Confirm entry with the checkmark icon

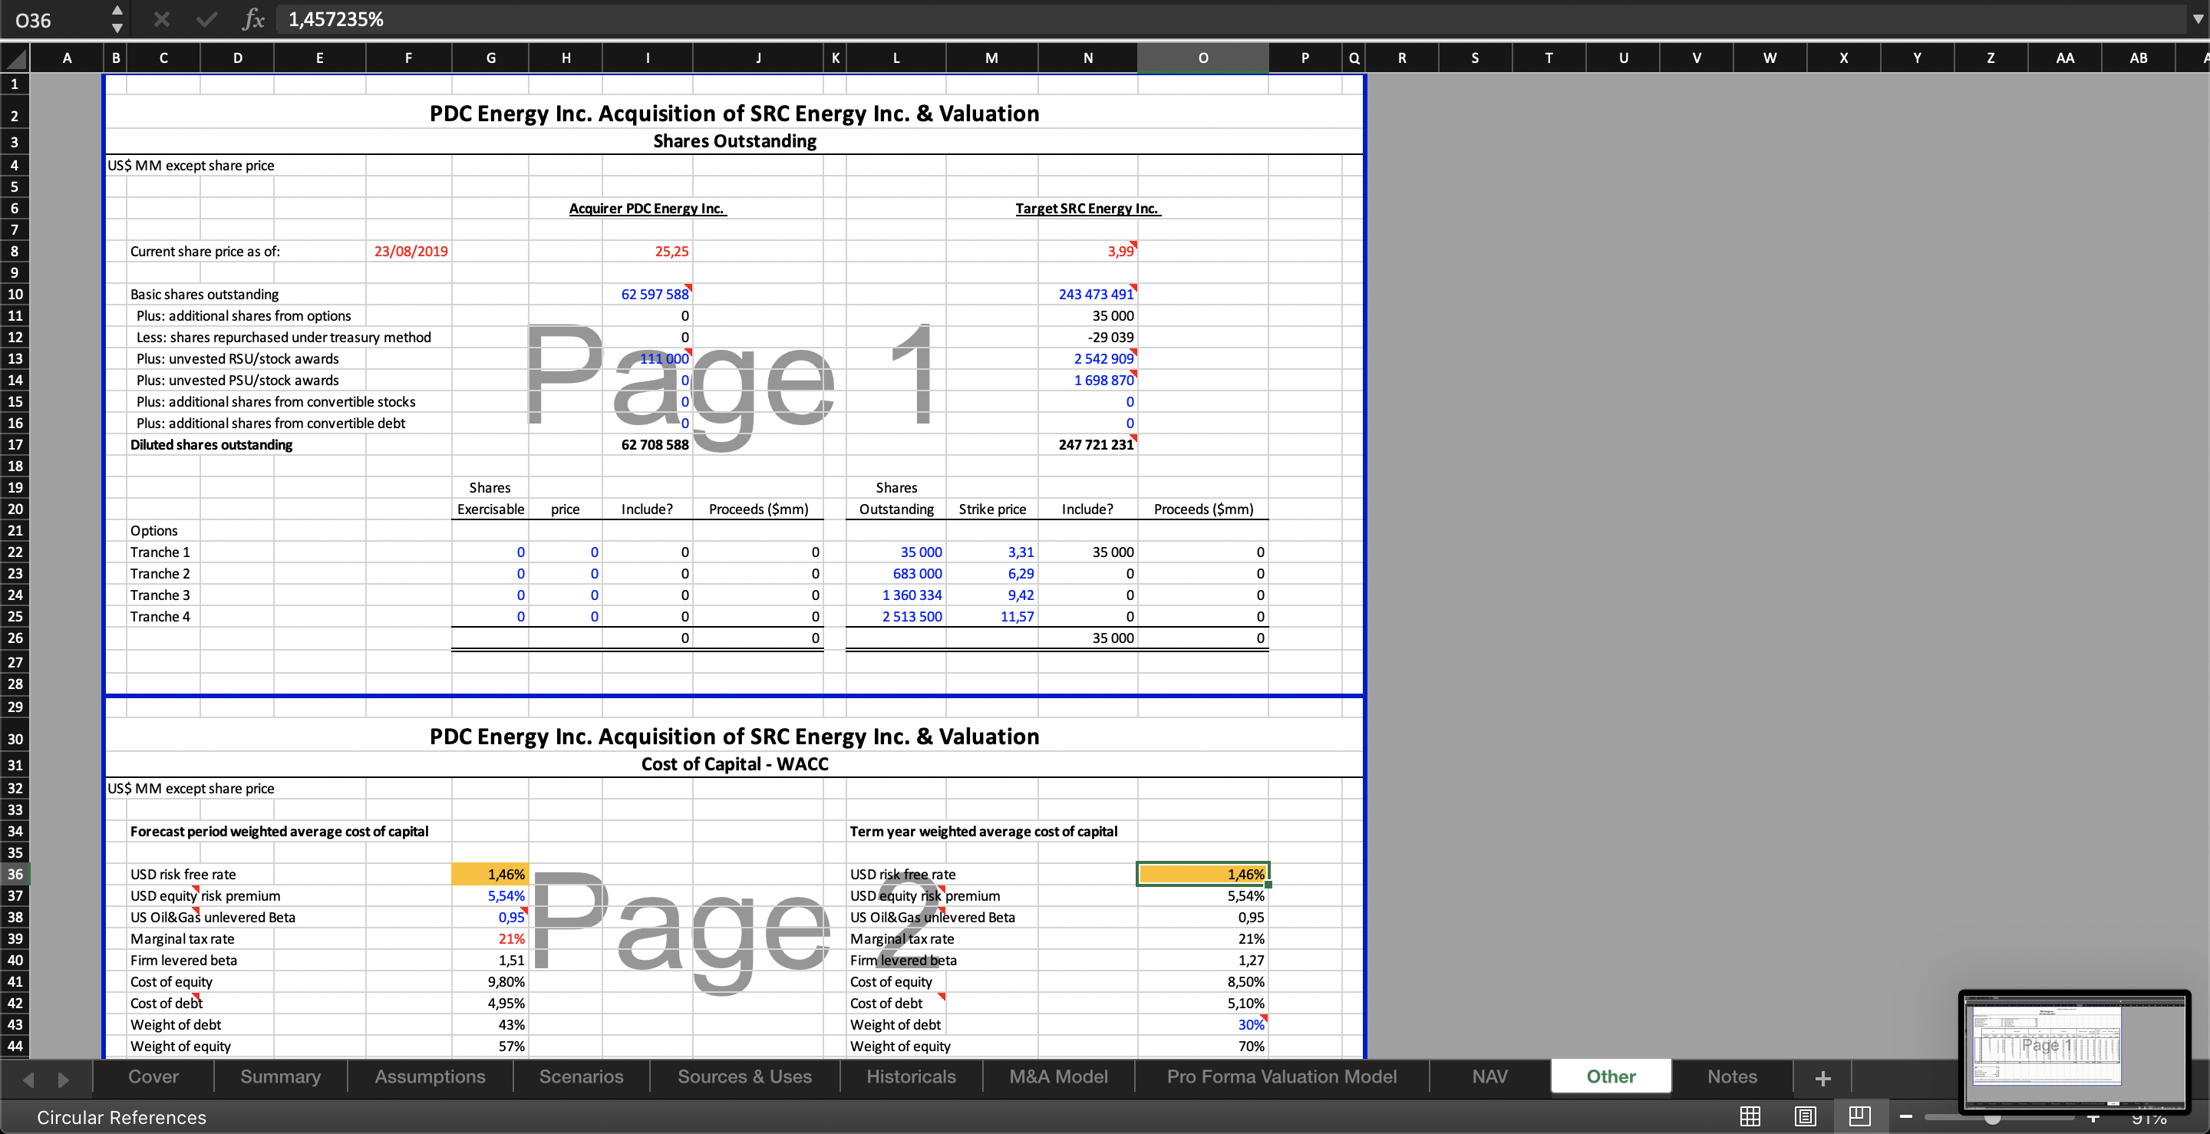pos(206,19)
